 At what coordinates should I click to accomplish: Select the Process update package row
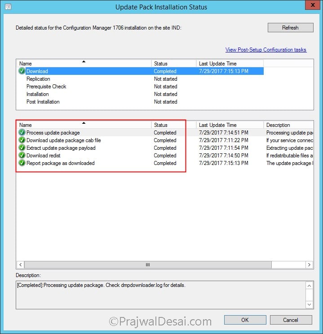(165, 133)
